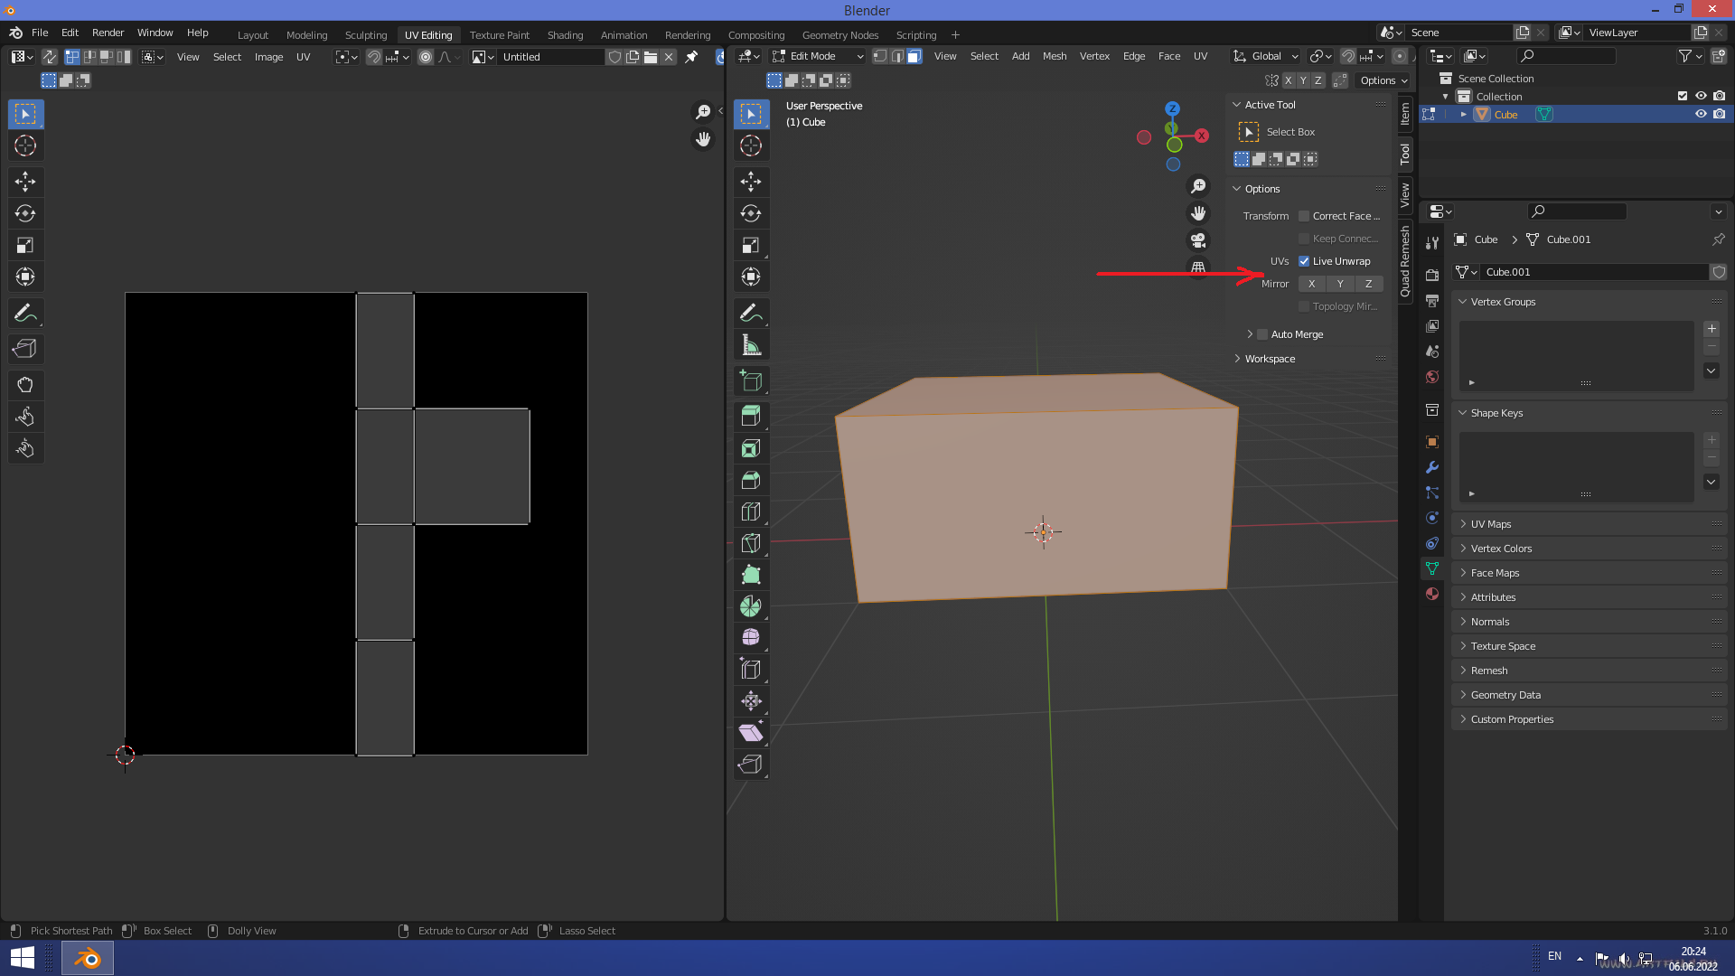Pick the Annotate tool in UV editor

[25, 314]
